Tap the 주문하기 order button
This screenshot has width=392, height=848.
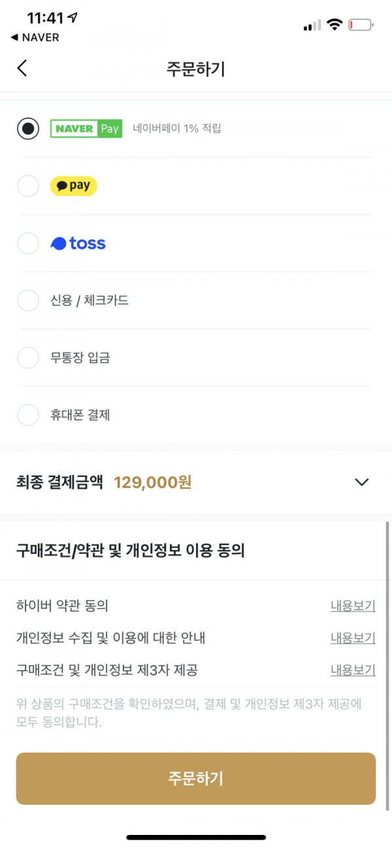click(196, 778)
